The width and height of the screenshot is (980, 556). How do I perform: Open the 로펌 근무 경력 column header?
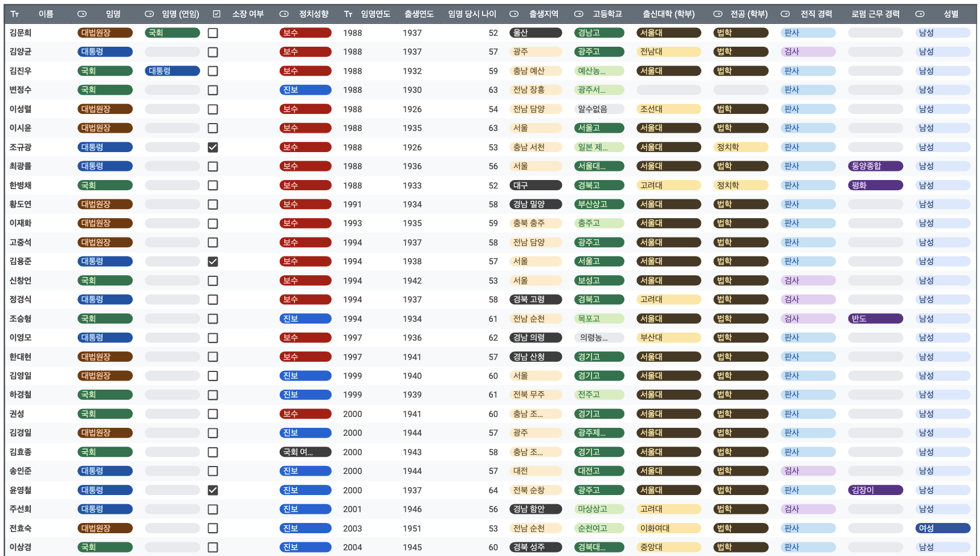[875, 14]
